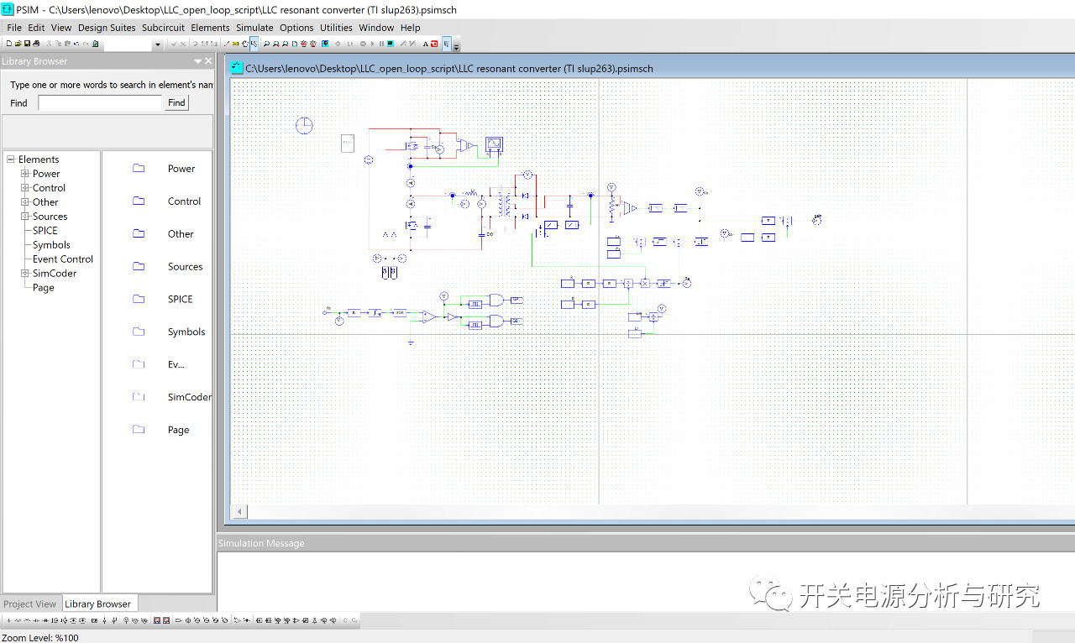Expand the Control tree node
The width and height of the screenshot is (1075, 643).
point(25,188)
